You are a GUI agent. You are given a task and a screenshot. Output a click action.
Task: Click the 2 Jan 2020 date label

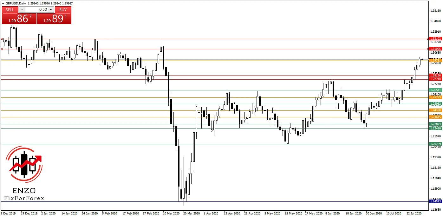(49, 214)
